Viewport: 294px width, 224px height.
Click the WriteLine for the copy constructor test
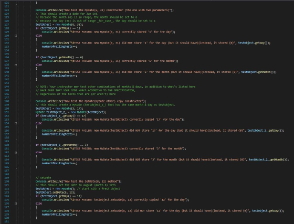[x=91, y=101]
